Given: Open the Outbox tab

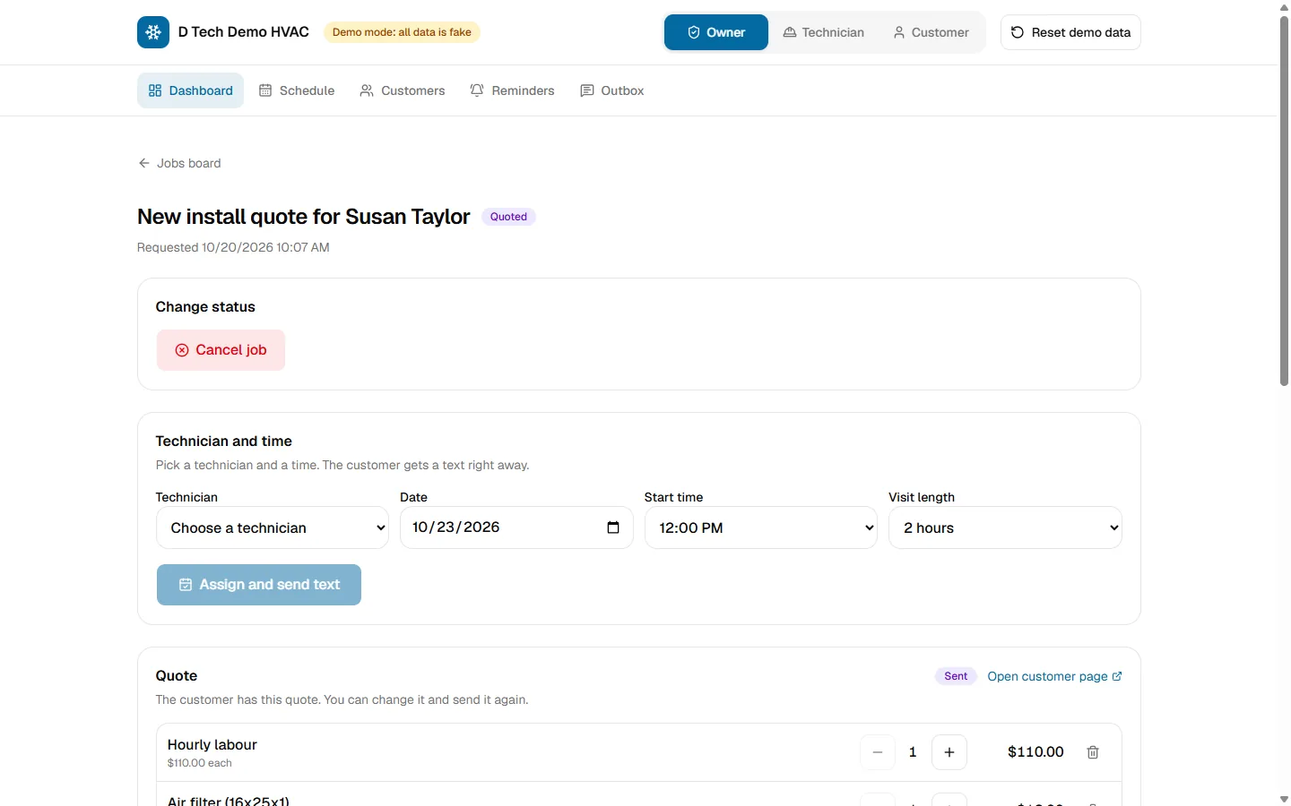Looking at the screenshot, I should coord(612,90).
